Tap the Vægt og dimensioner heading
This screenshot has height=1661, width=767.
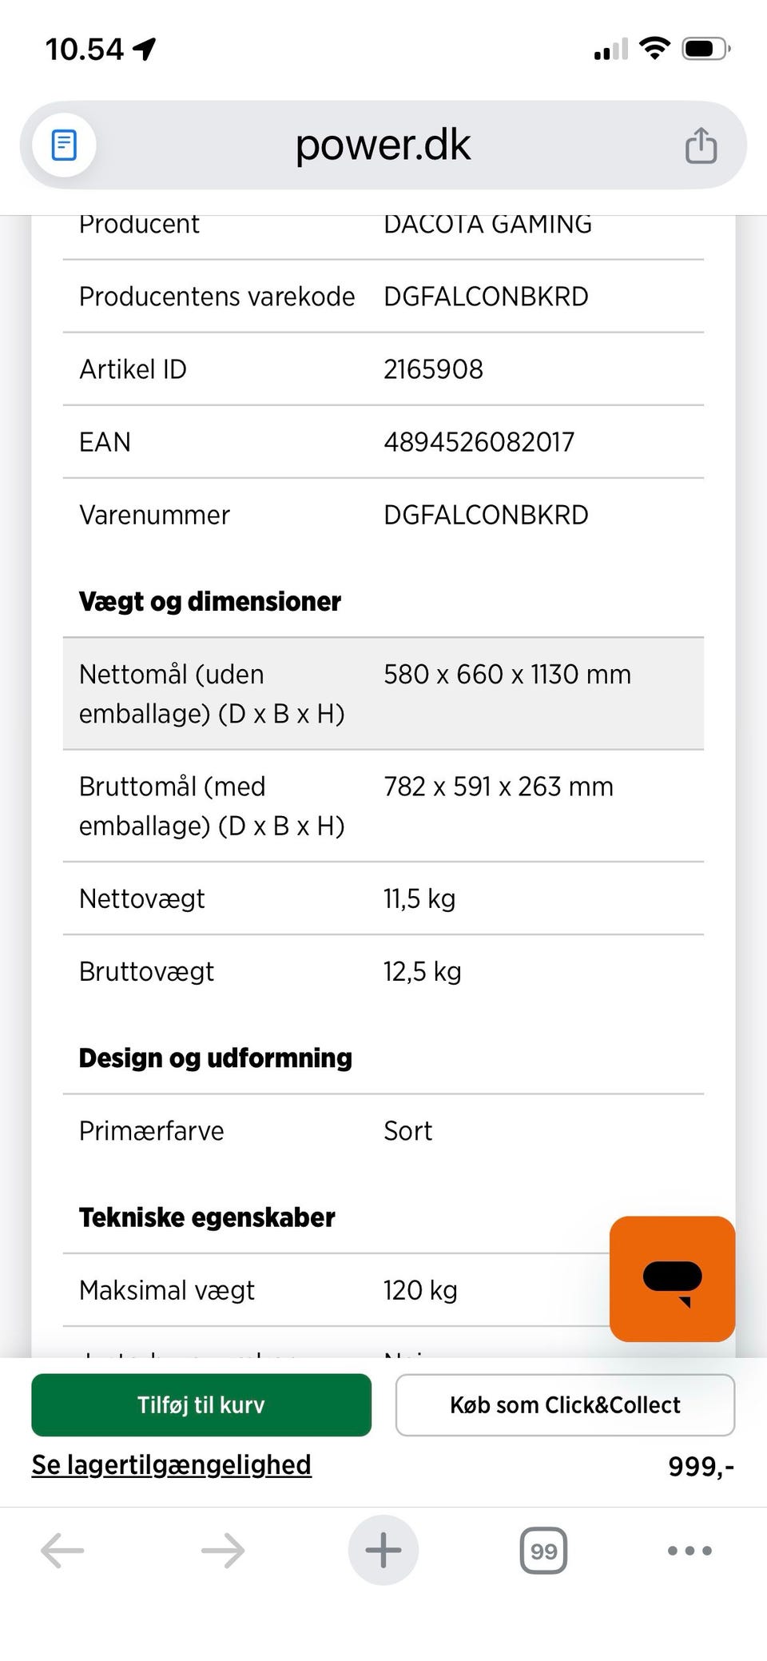(210, 601)
